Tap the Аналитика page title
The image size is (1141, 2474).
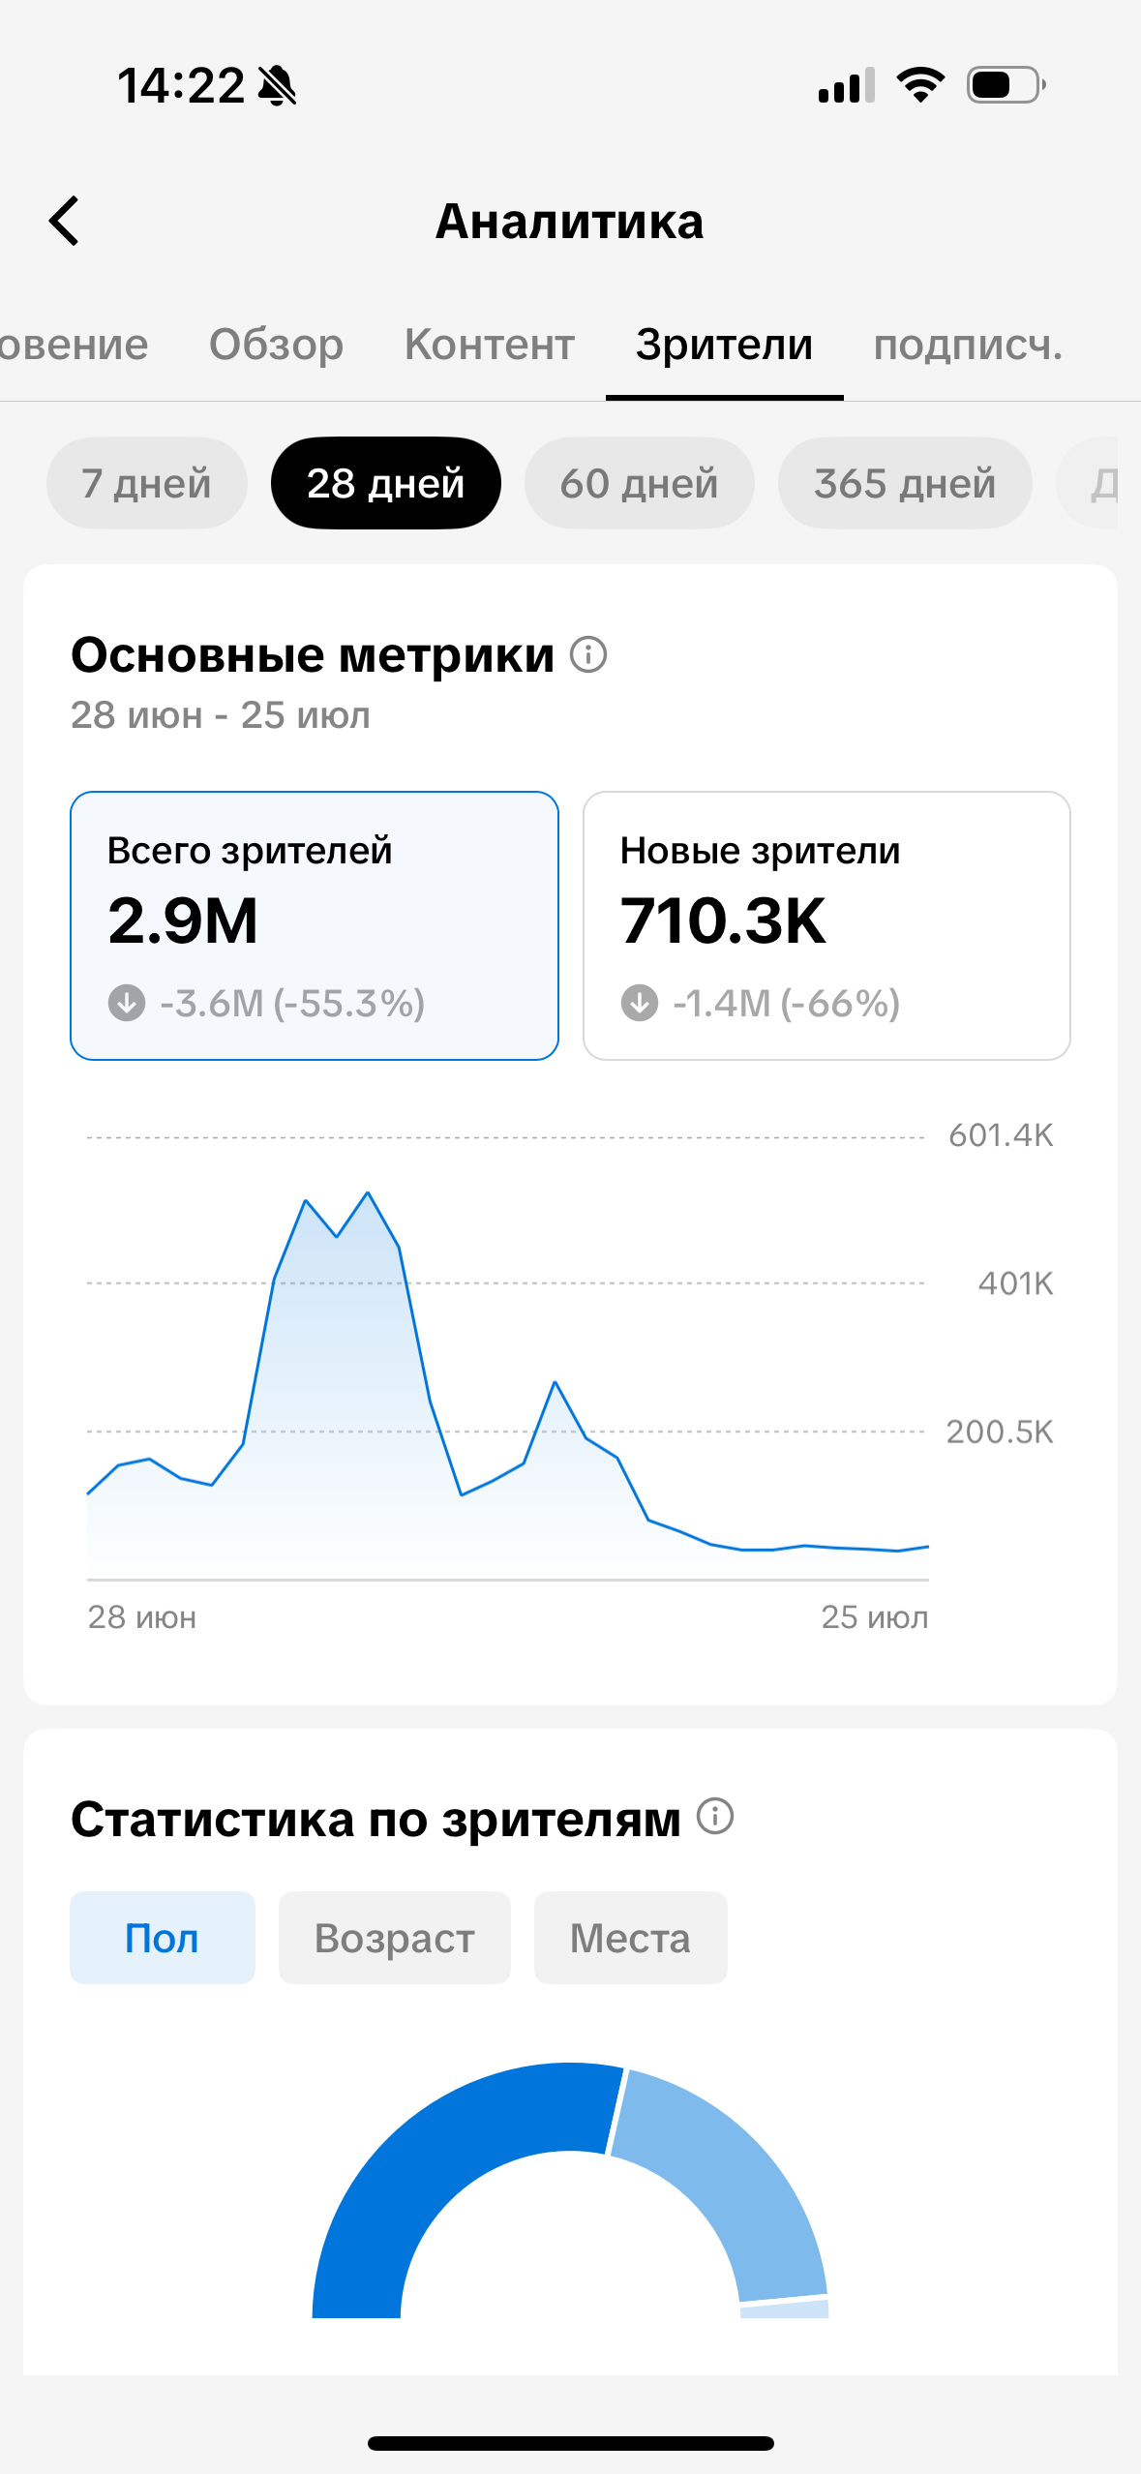(570, 221)
